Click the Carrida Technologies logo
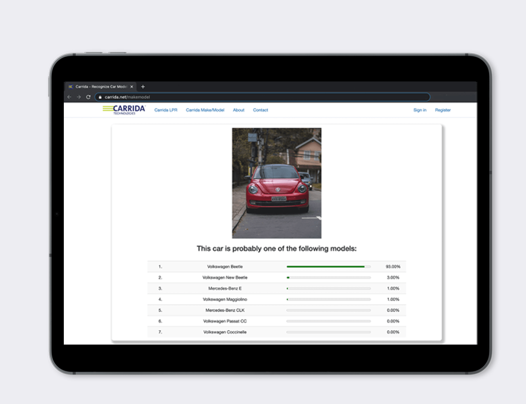The image size is (526, 404). click(x=124, y=110)
